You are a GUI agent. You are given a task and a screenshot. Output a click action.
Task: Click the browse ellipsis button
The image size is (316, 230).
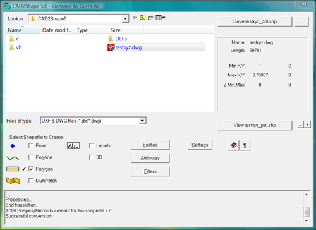(301, 21)
